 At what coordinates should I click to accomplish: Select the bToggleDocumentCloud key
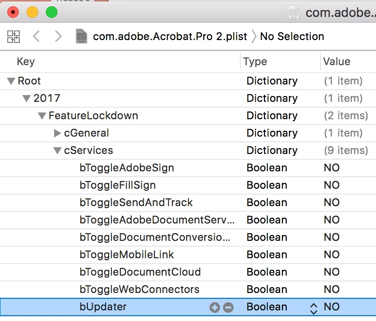click(140, 272)
